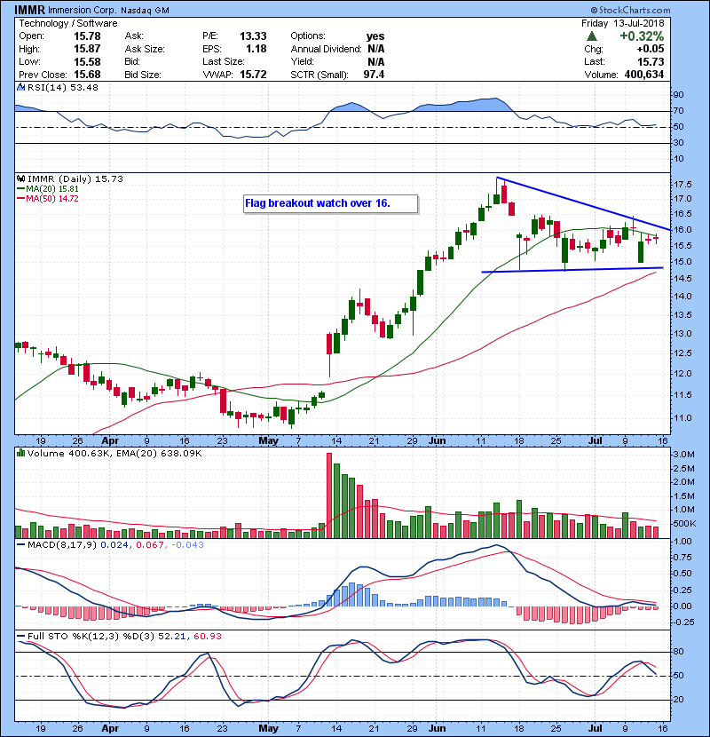710x737 pixels.
Task: Select the IMMR ticker symbol in header
Action: click(x=30, y=10)
